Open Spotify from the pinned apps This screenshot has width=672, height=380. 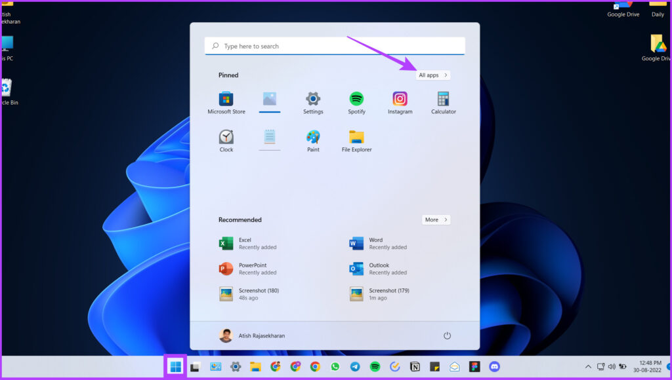coord(356,102)
